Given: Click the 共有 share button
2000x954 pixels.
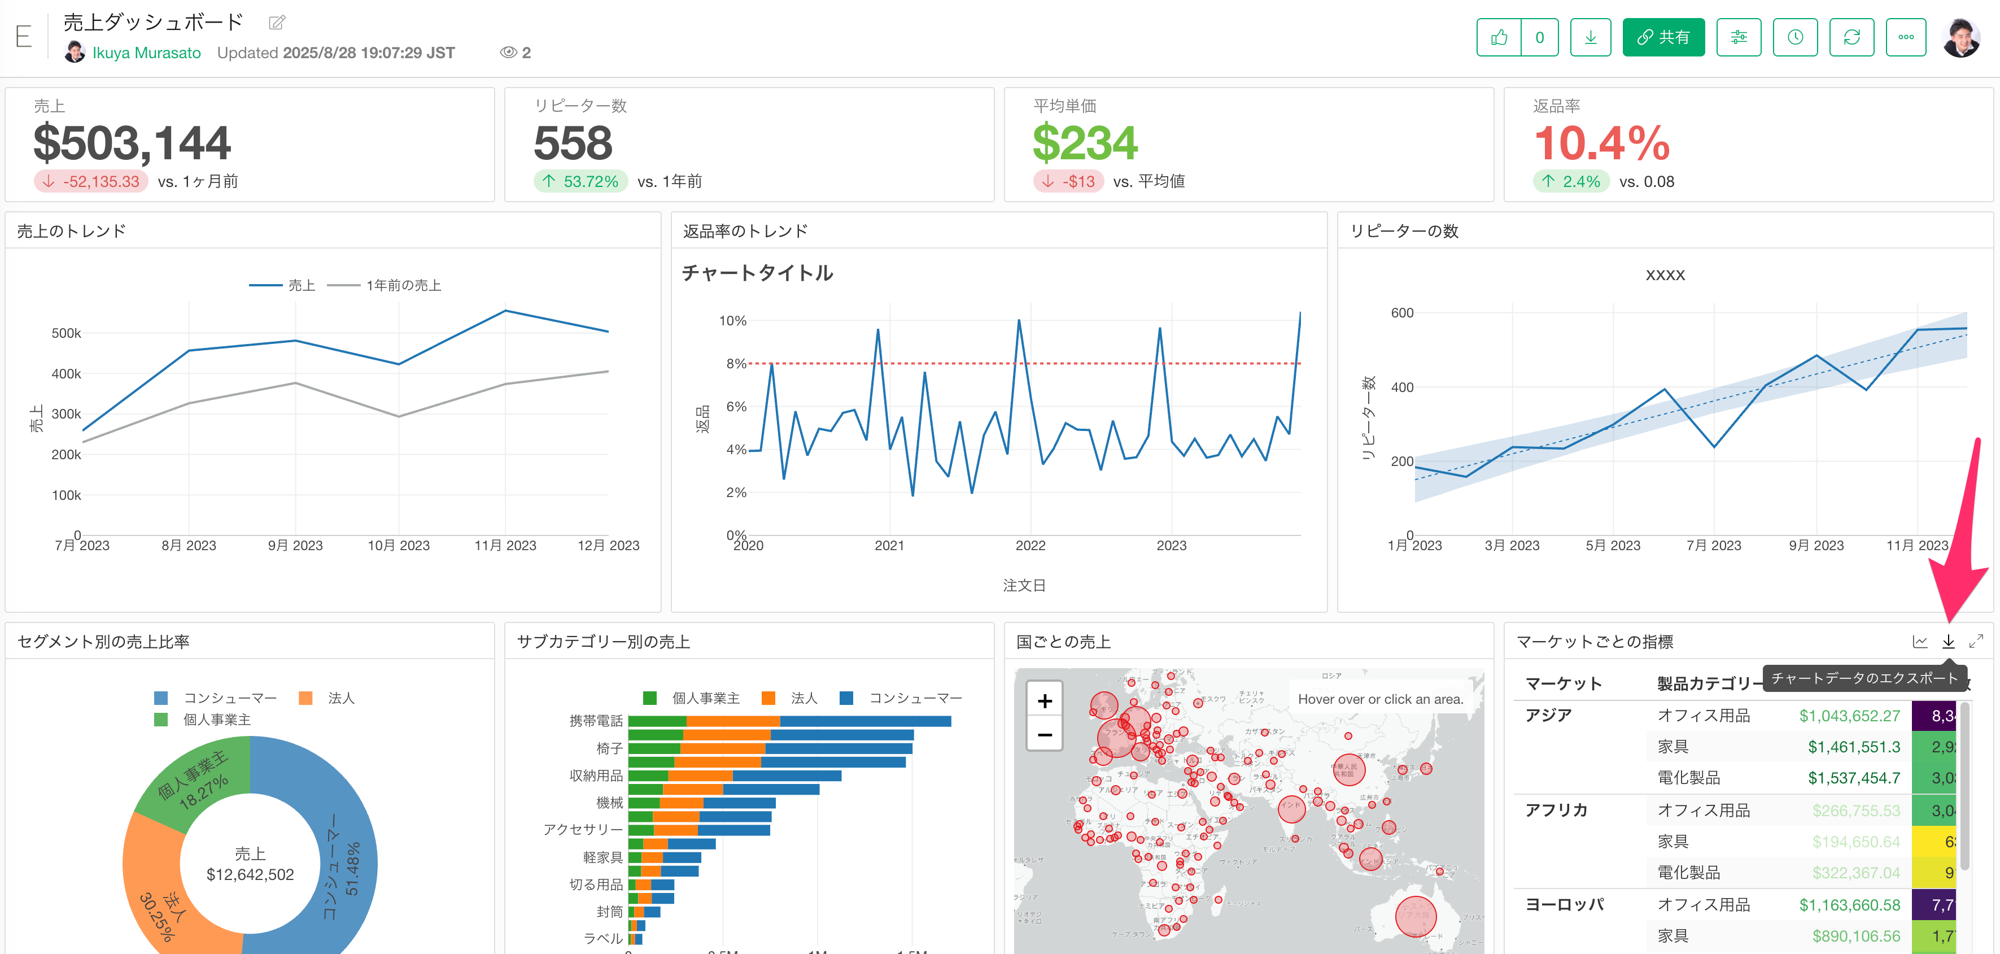Looking at the screenshot, I should point(1663,37).
